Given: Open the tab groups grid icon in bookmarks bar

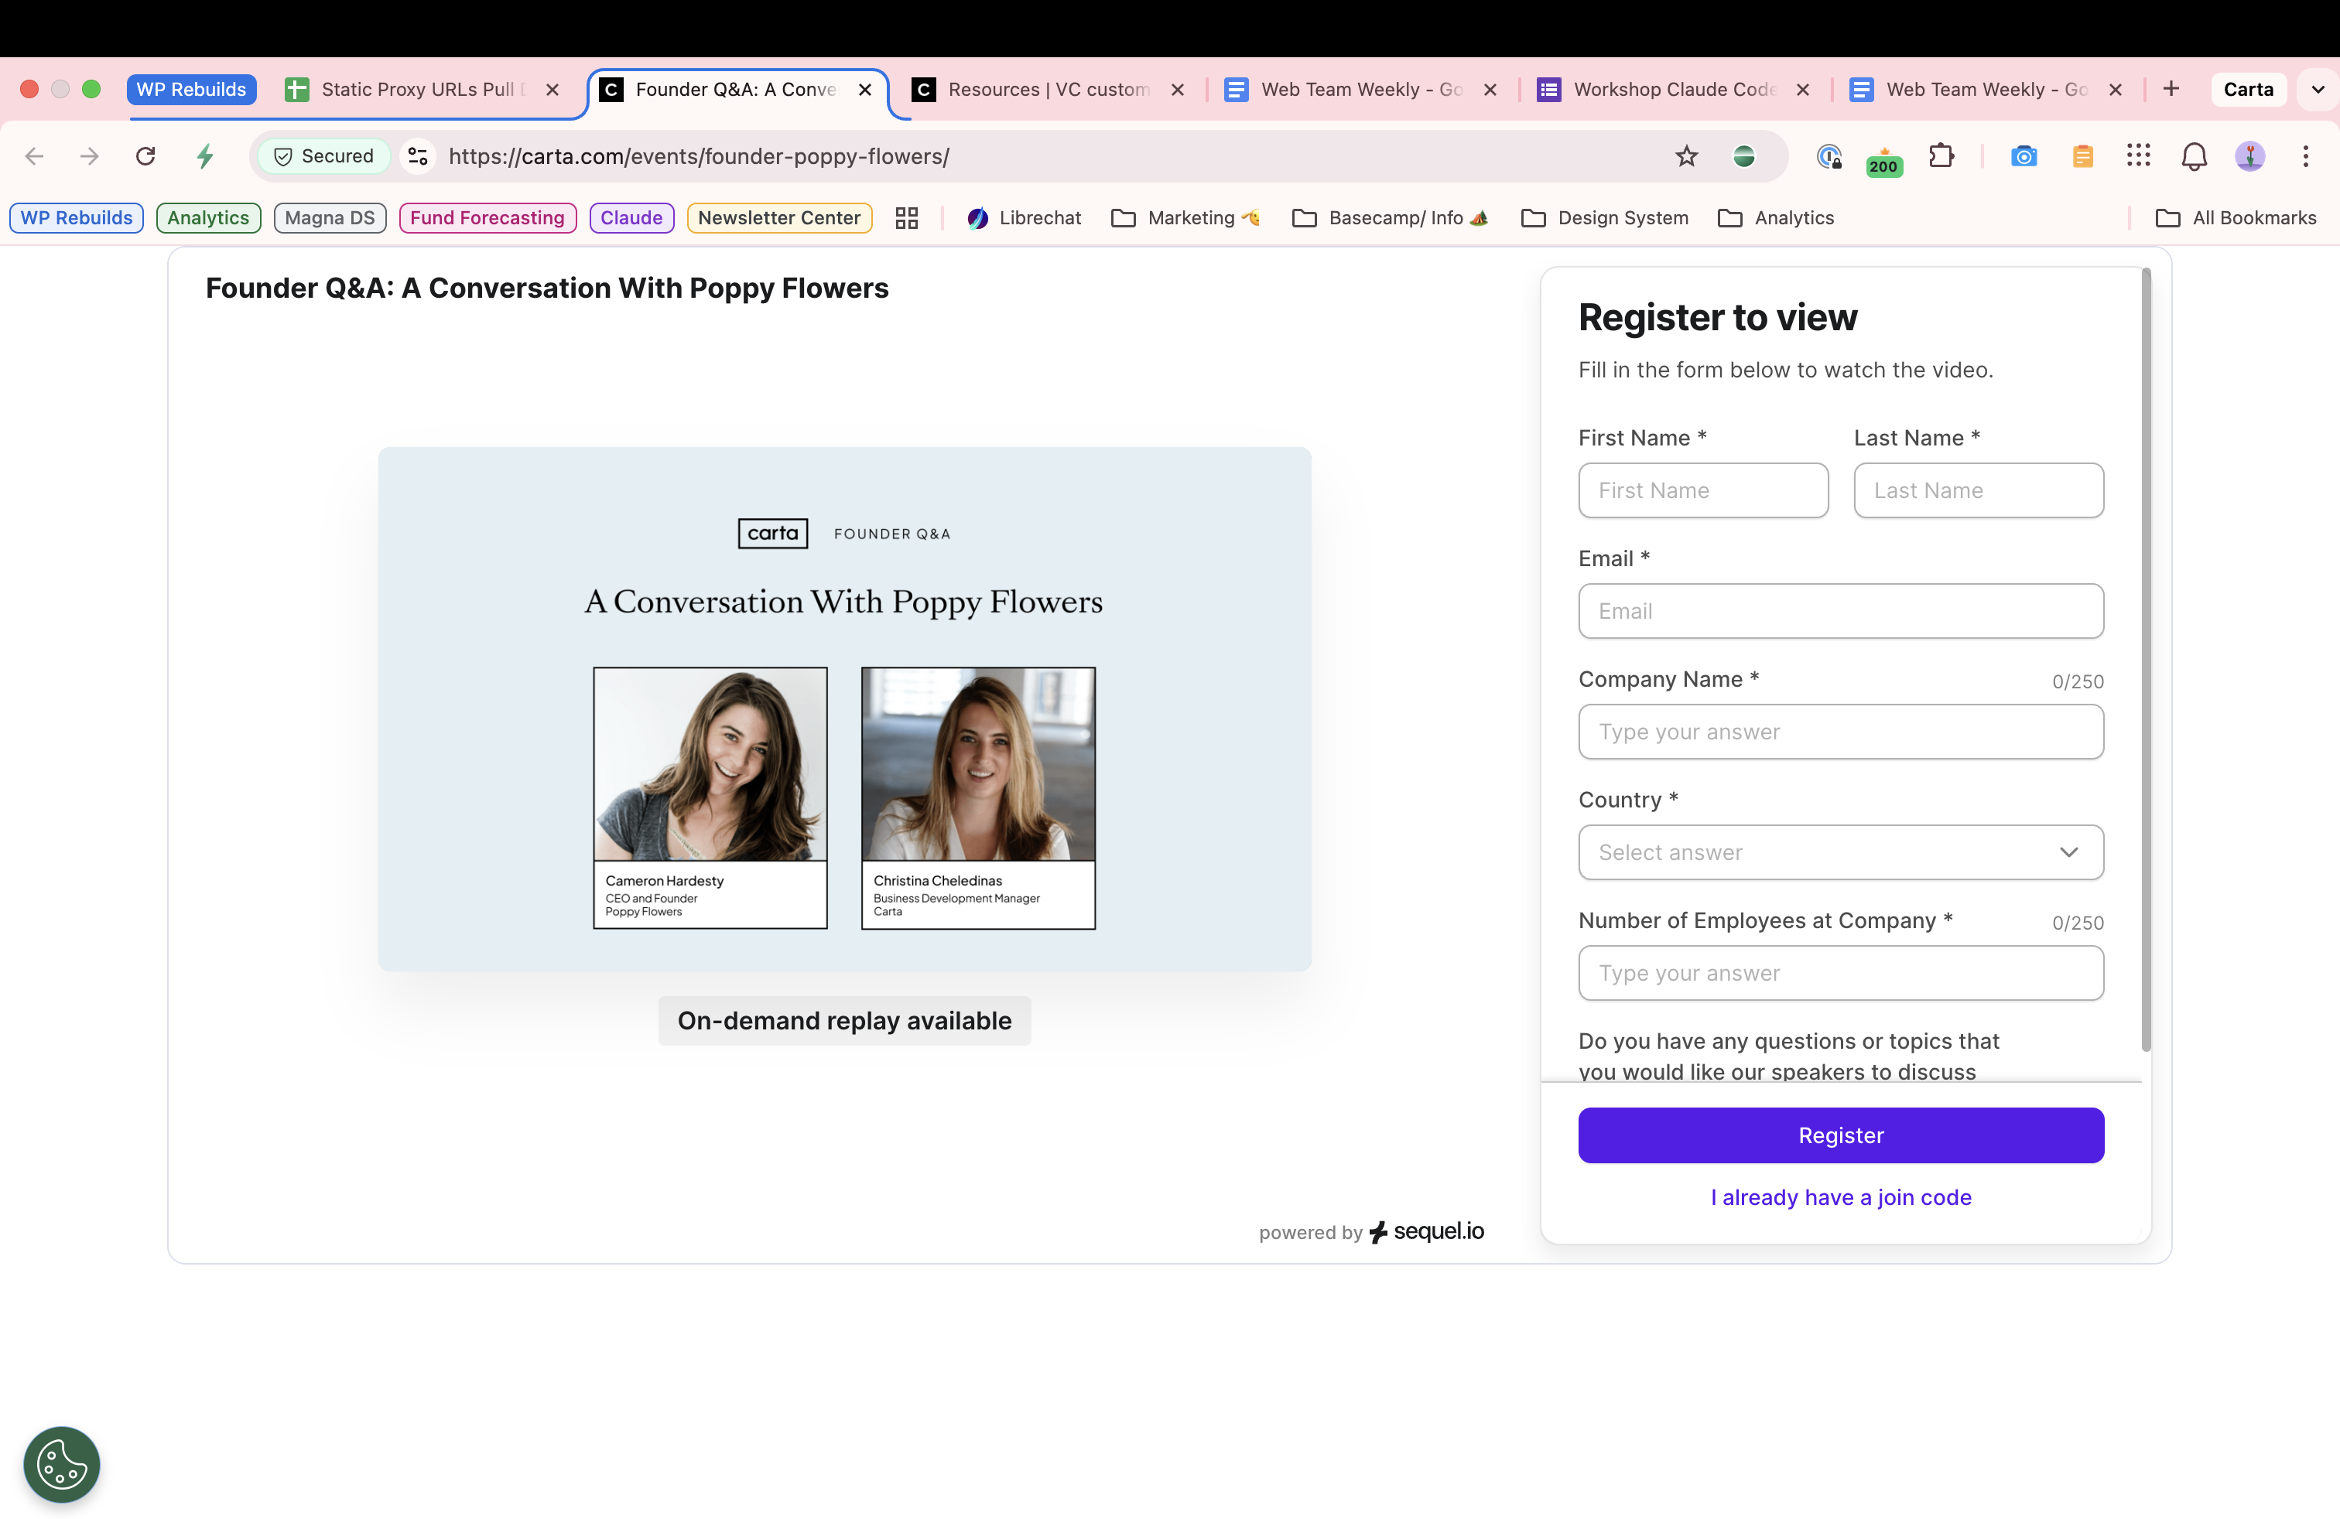Looking at the screenshot, I should [906, 218].
